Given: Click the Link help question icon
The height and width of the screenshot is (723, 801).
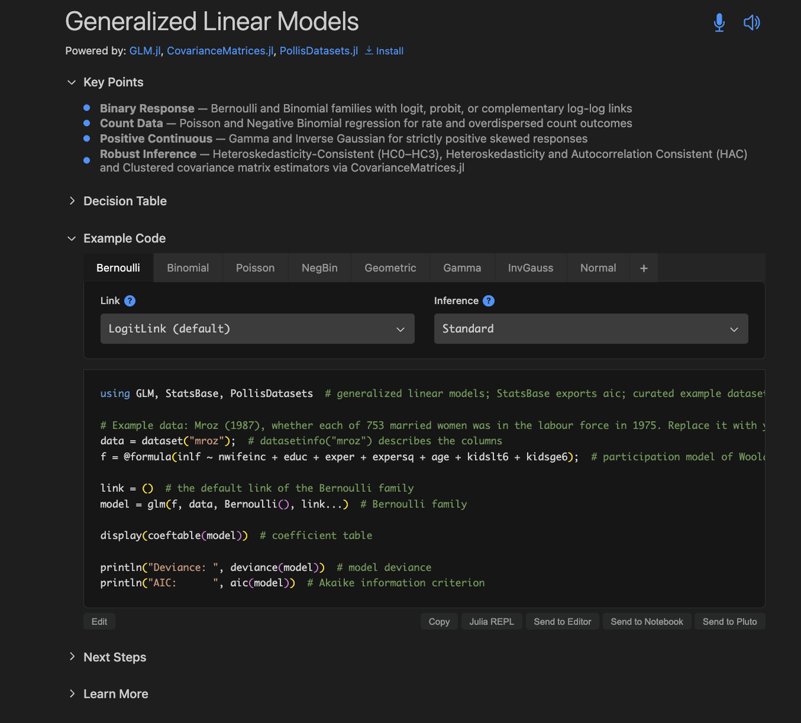Looking at the screenshot, I should point(130,301).
